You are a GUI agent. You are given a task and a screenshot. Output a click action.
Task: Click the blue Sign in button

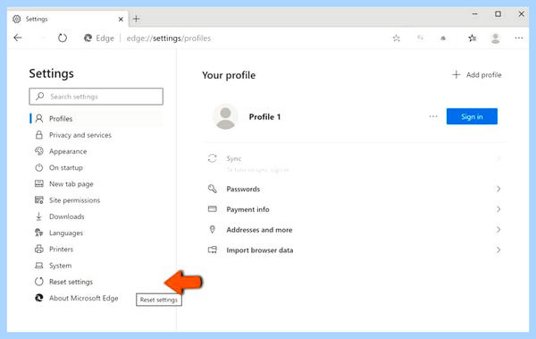point(472,116)
